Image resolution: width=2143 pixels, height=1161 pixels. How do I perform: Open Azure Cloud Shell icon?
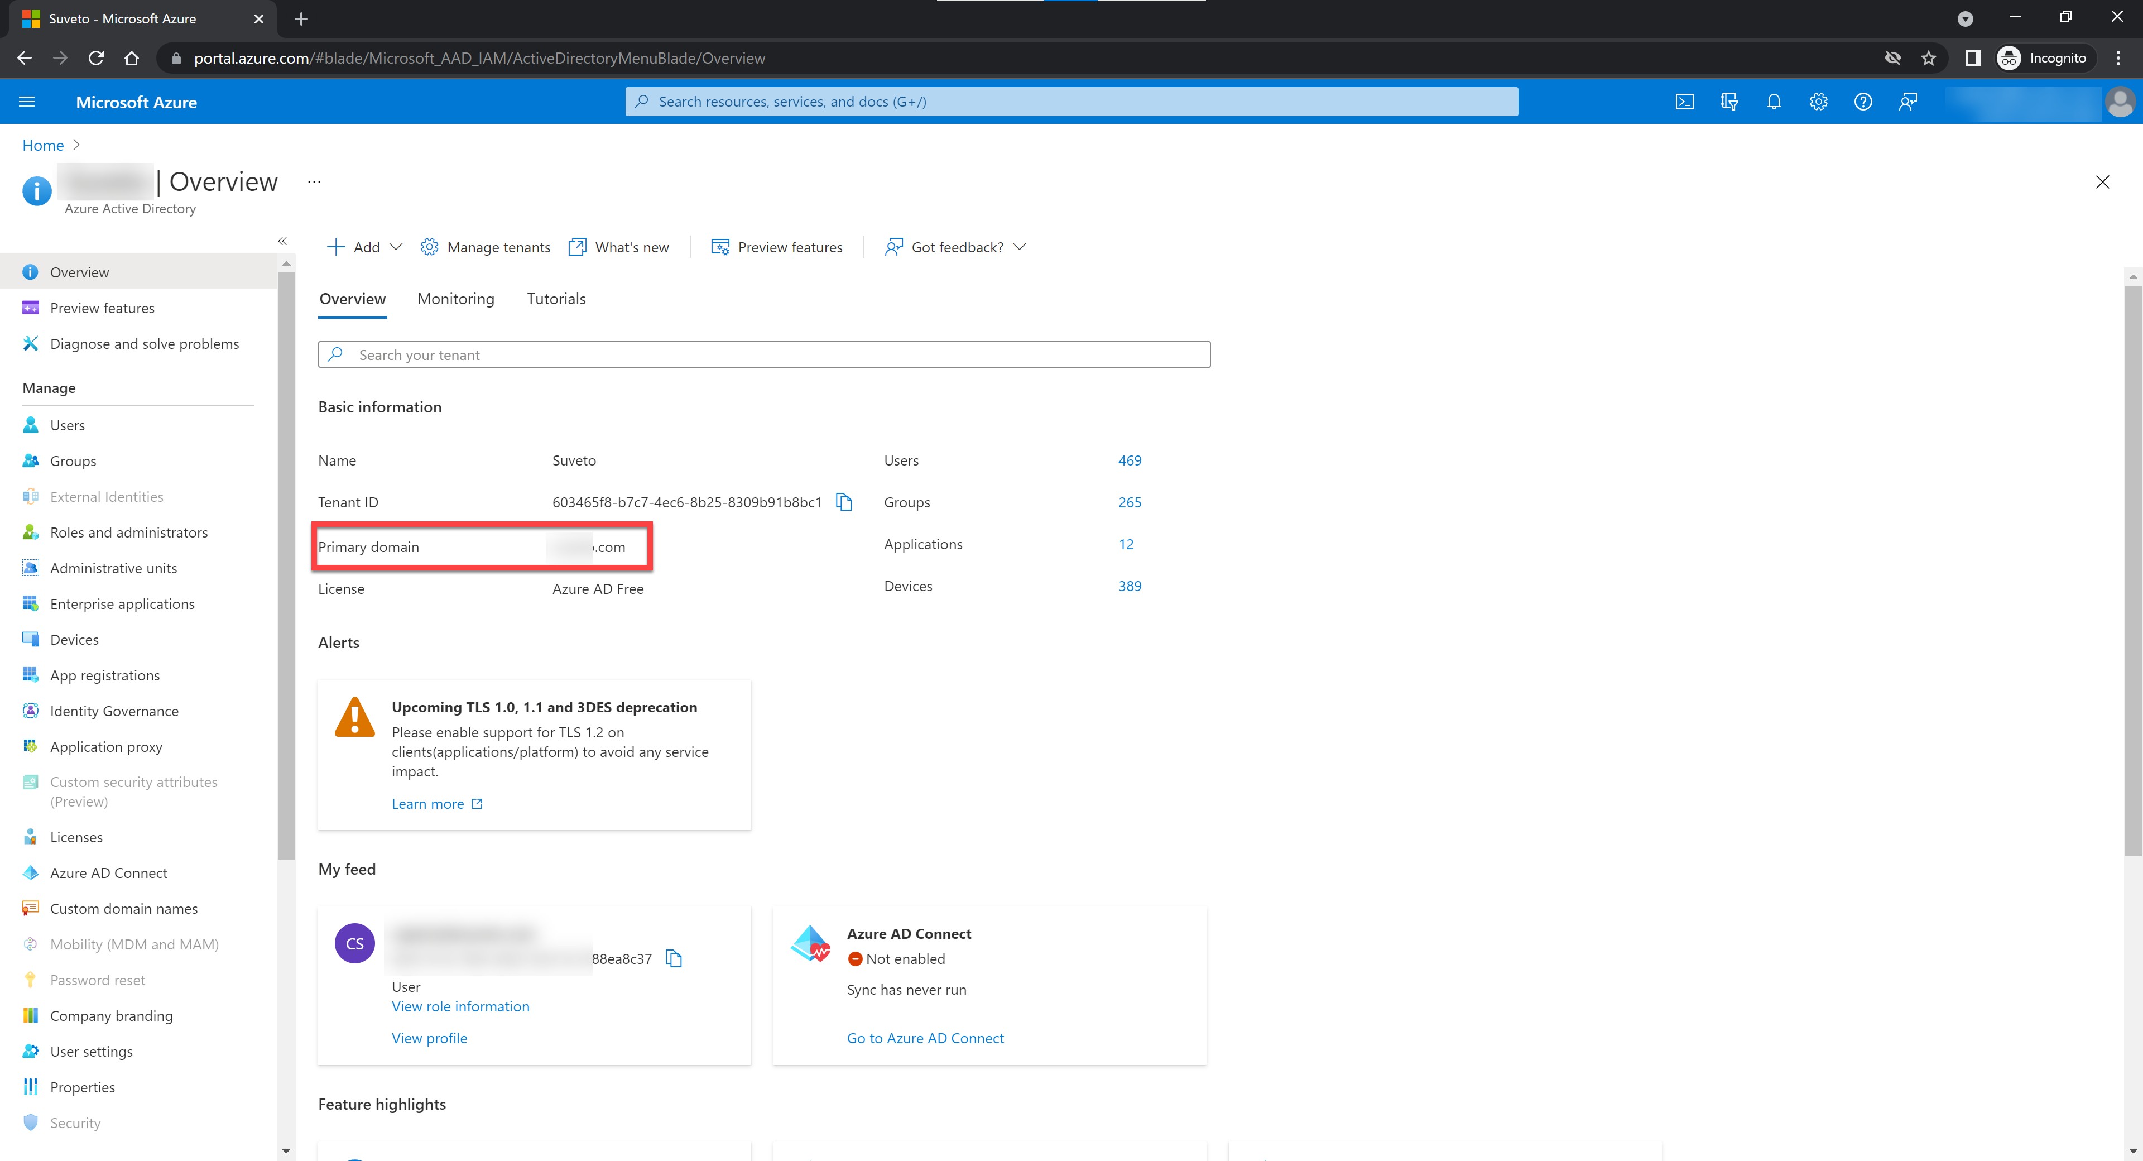click(x=1684, y=102)
